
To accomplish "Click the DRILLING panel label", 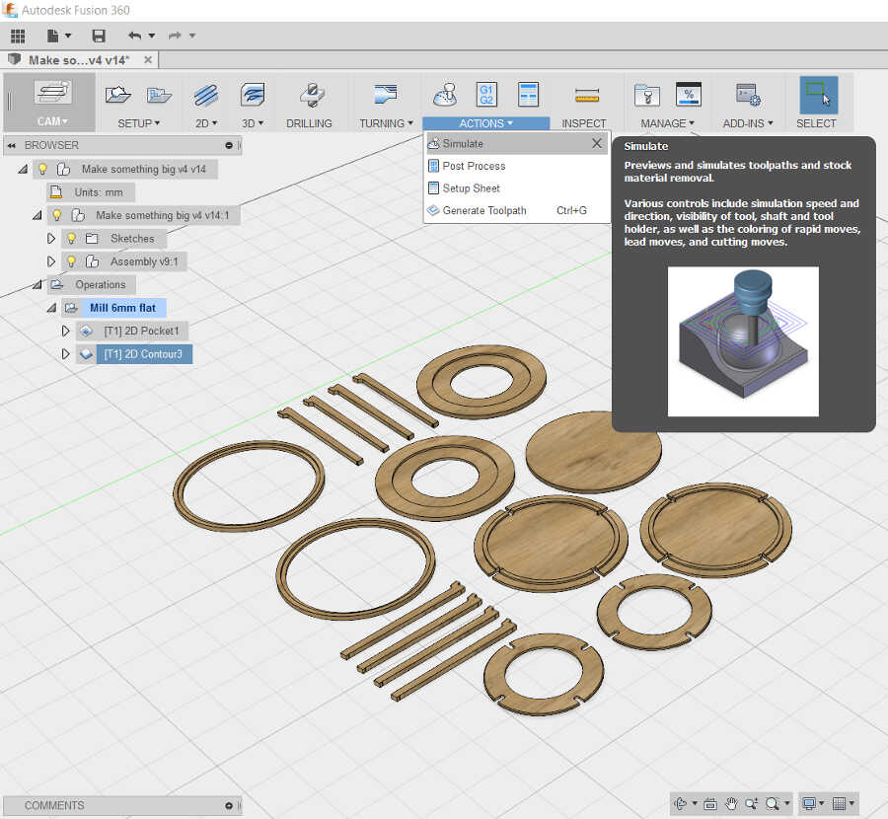I will [309, 123].
